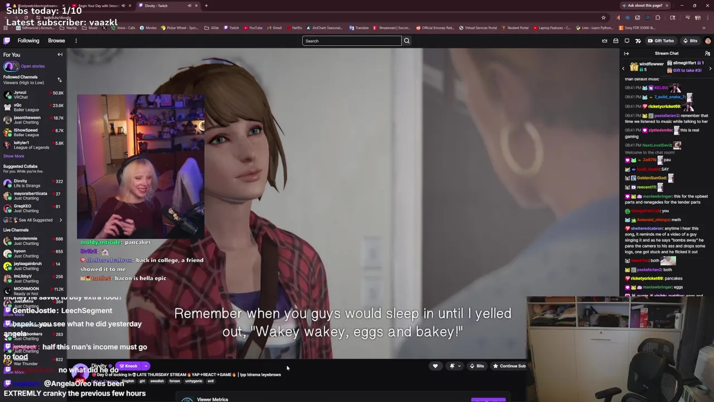Open jasontheween channel in sidebar
The height and width of the screenshot is (402, 714).
coord(33,120)
